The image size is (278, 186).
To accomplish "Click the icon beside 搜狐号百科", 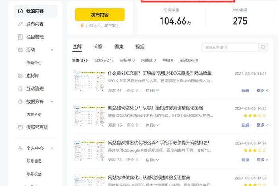I will (20, 127).
